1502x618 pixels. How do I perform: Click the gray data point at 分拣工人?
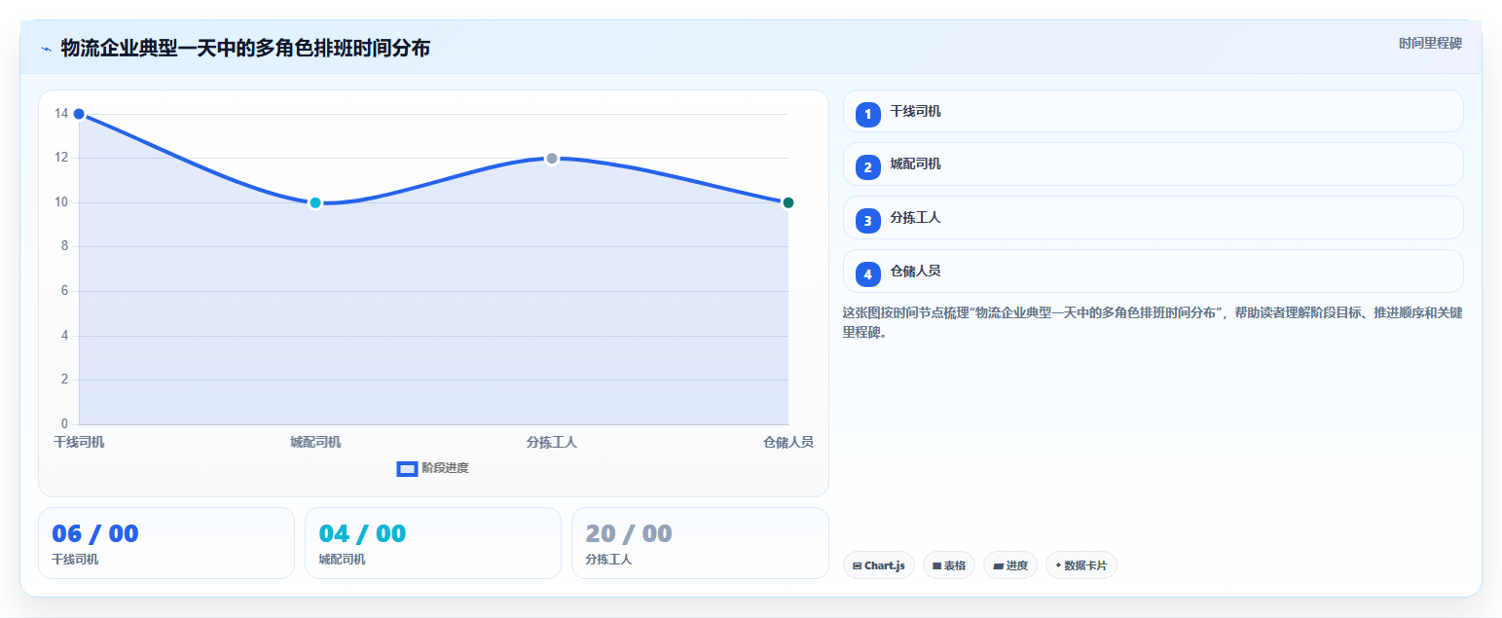coord(552,159)
